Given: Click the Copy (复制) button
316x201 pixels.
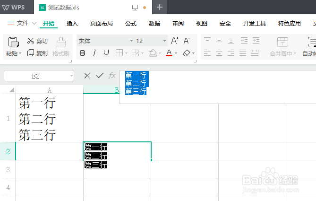Looking at the screenshot, I should (x=37, y=53).
